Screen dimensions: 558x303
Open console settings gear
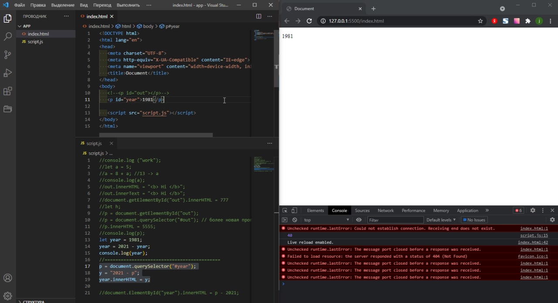point(552,220)
